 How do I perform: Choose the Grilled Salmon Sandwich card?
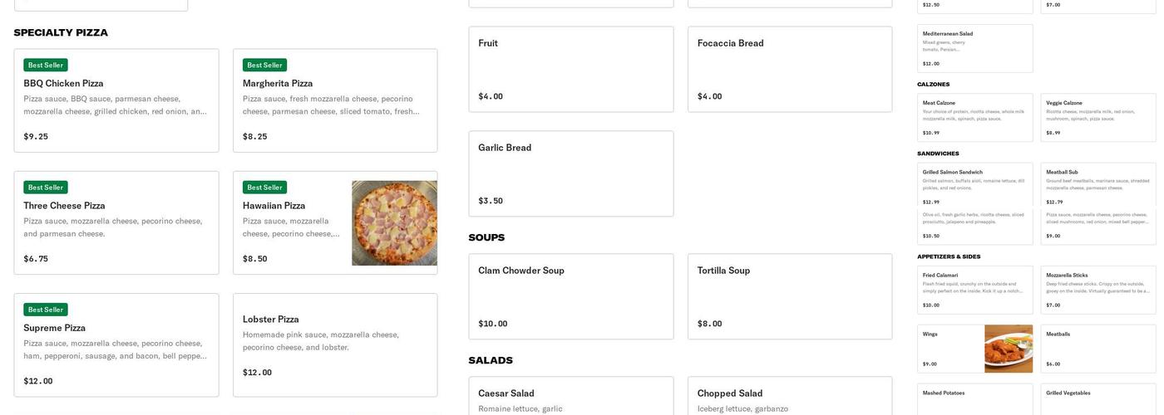(974, 184)
